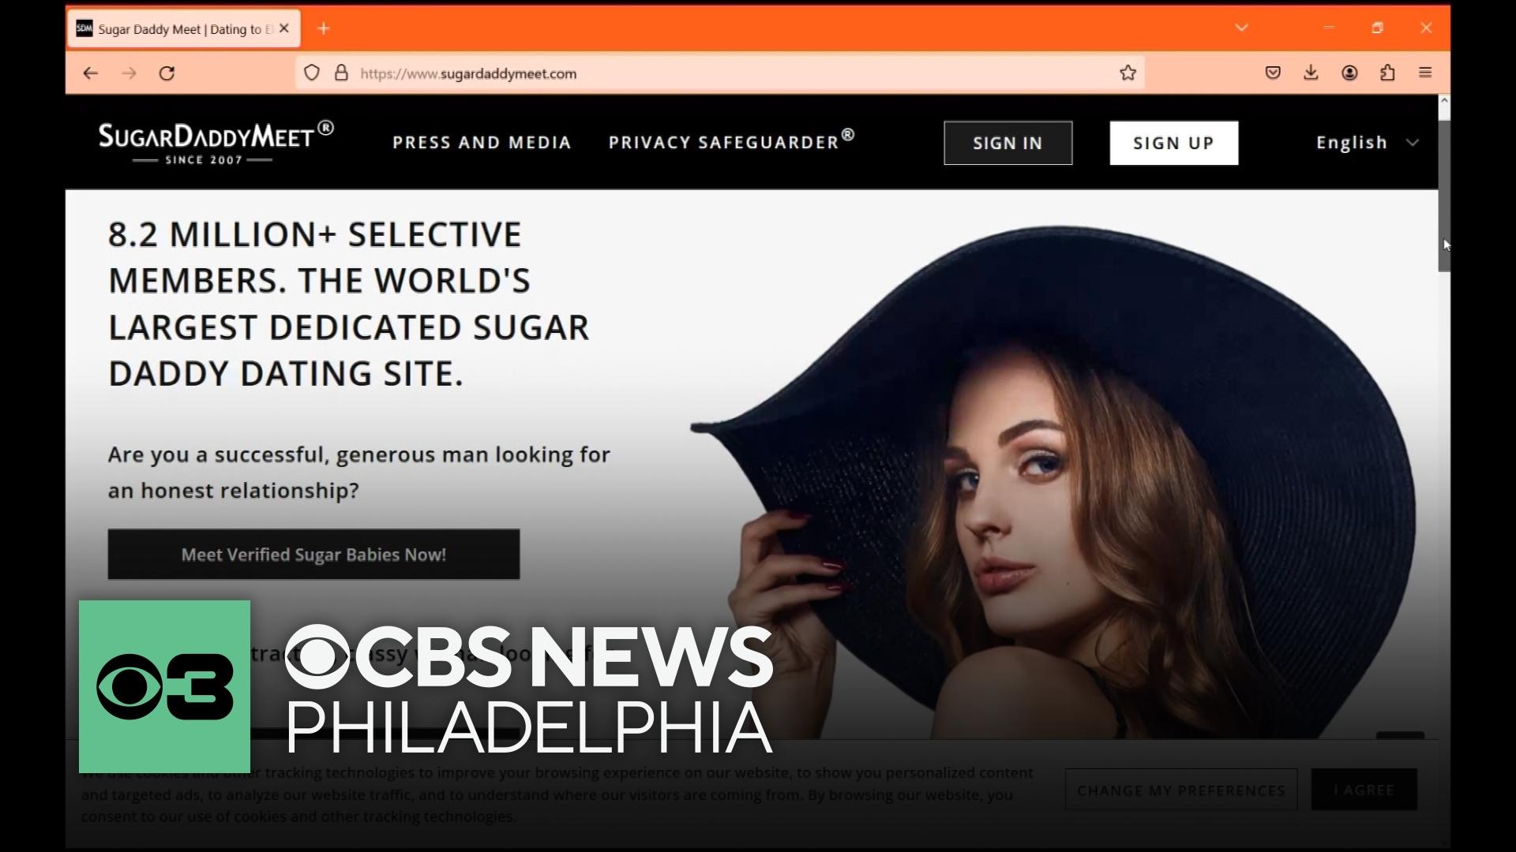
Task: Click the Sign In button
Action: click(1008, 143)
